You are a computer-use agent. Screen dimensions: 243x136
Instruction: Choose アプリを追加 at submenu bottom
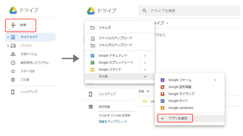(x=190, y=118)
